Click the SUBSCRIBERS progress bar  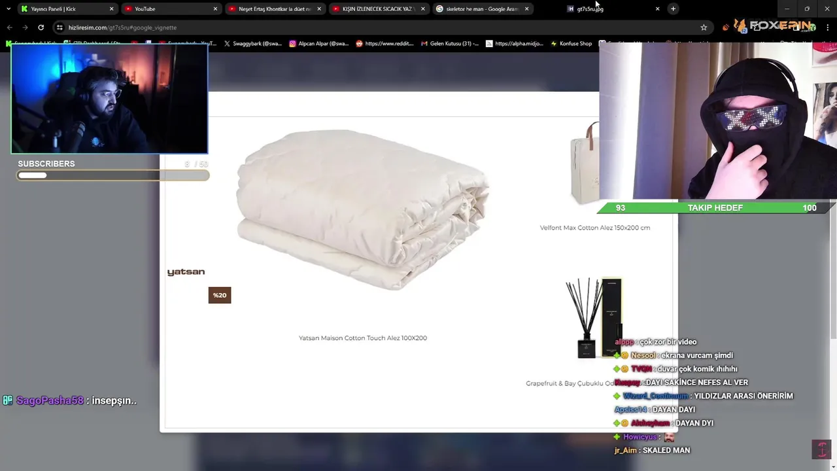tap(112, 175)
